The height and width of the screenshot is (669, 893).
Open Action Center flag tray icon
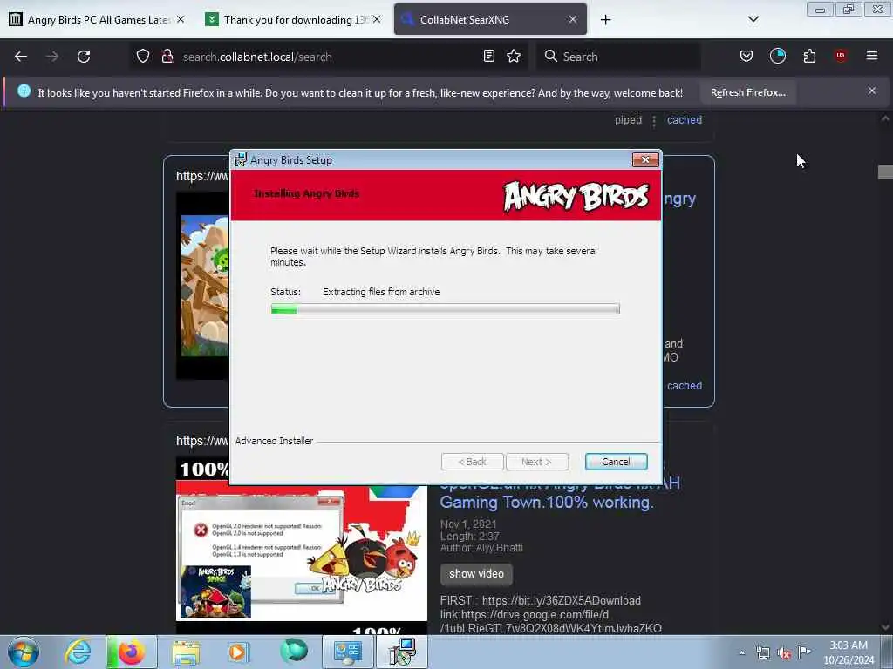point(804,652)
